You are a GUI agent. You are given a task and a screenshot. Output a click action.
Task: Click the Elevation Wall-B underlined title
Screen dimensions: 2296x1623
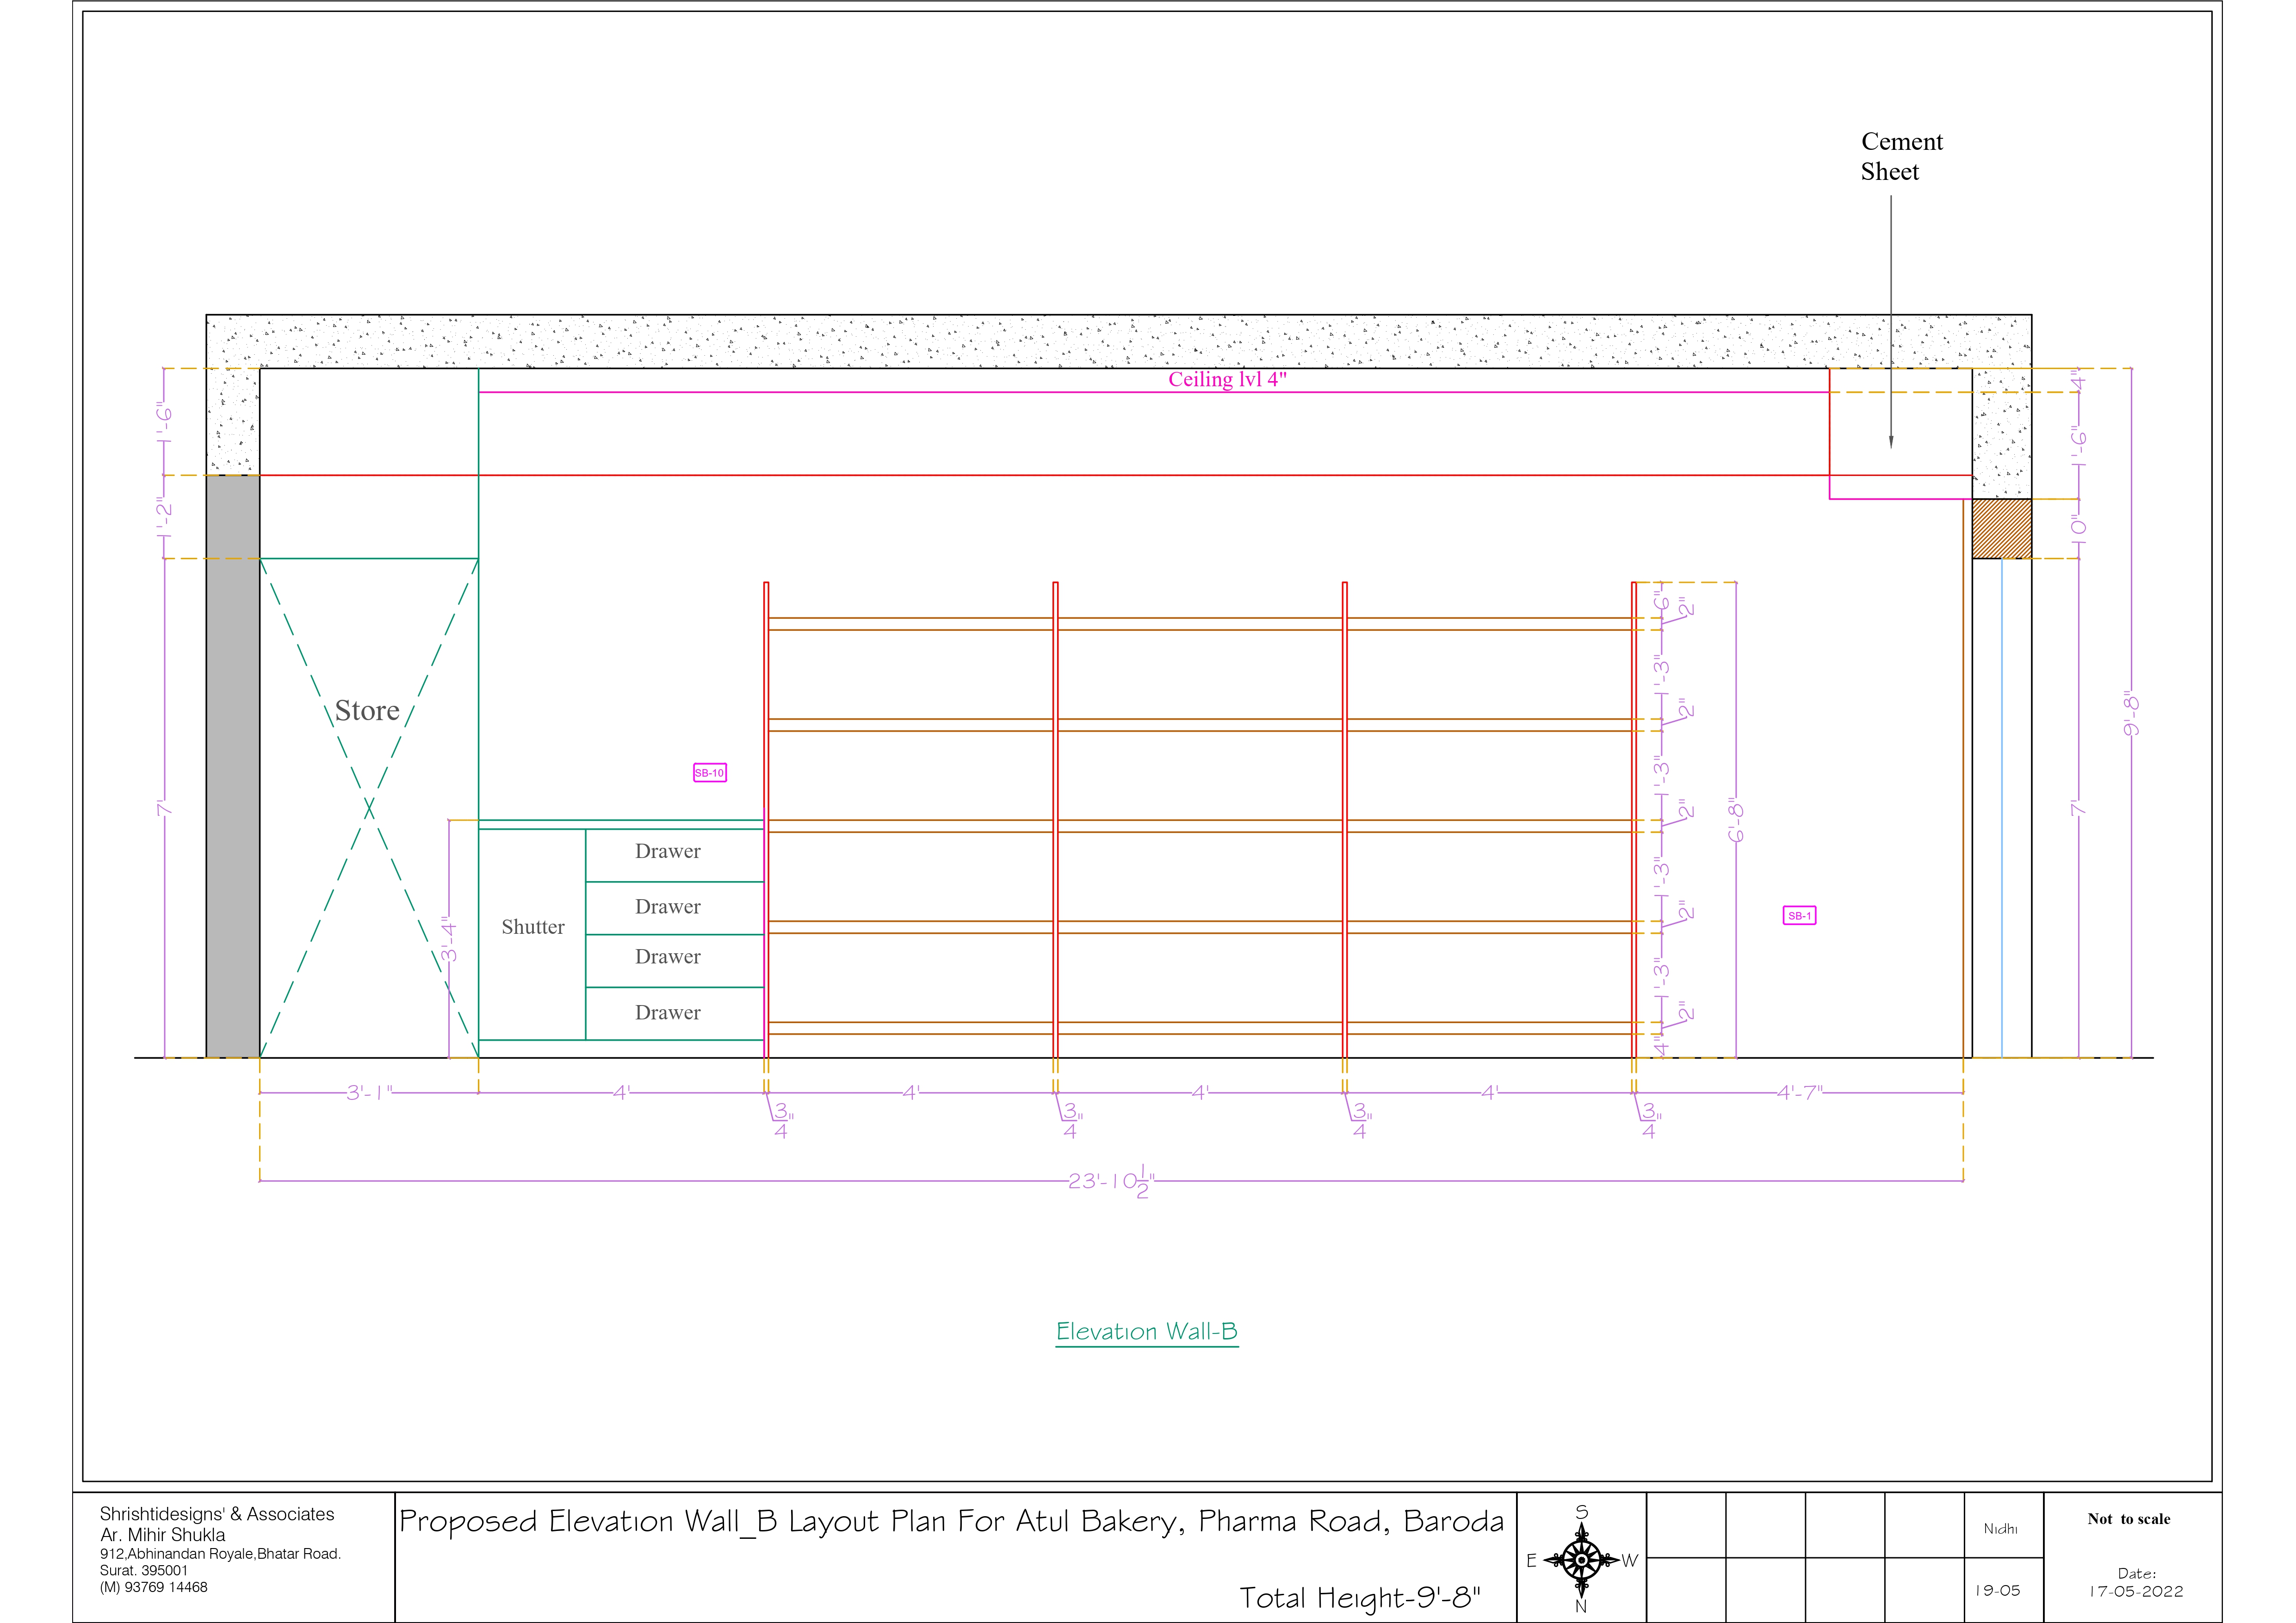[x=1146, y=1332]
